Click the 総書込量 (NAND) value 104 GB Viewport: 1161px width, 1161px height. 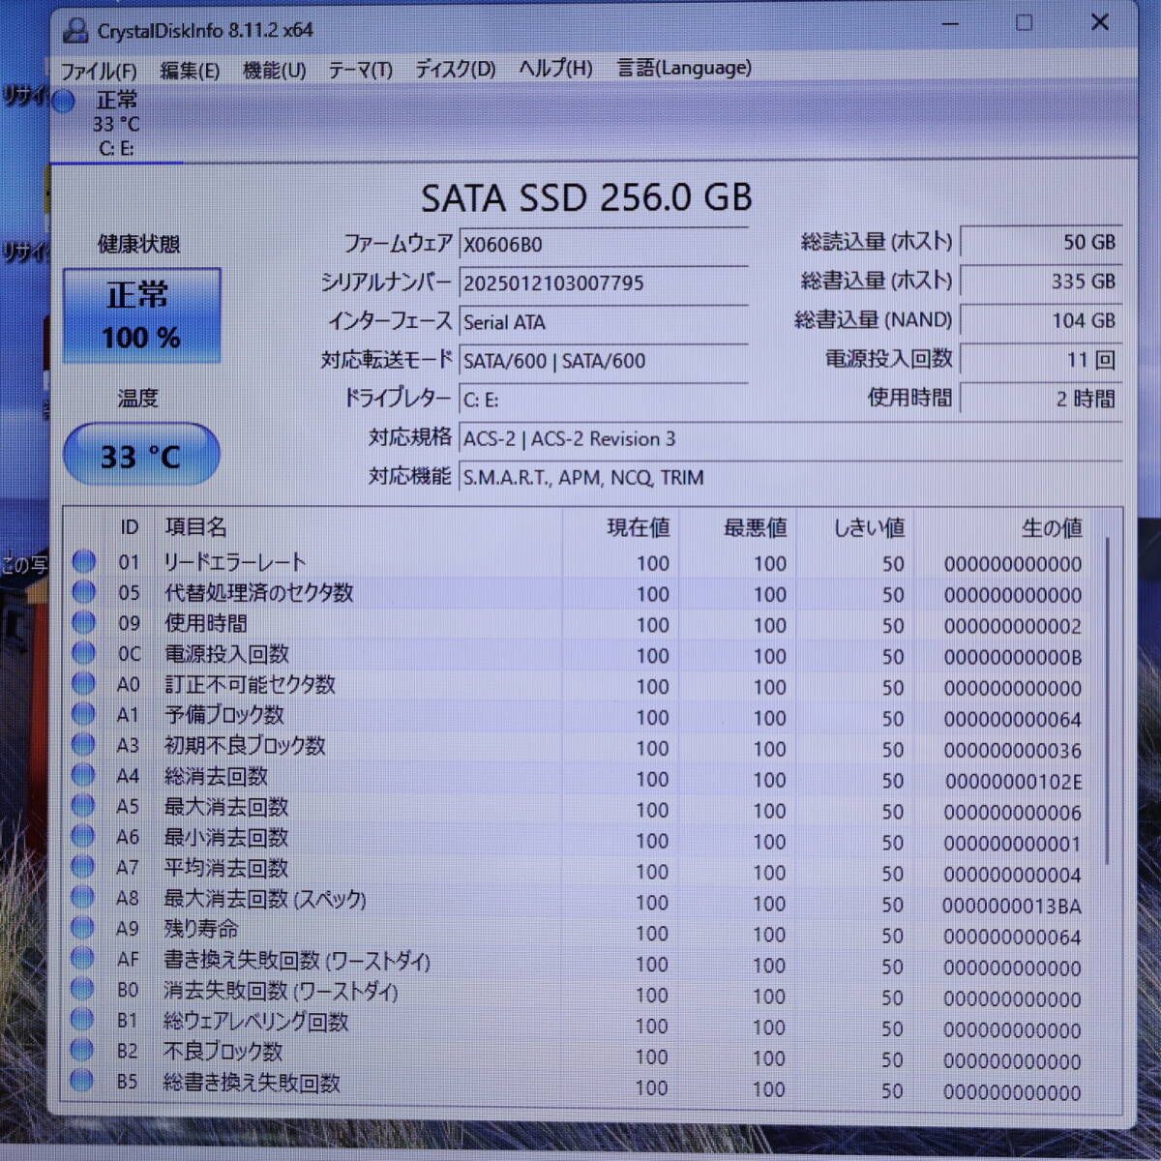point(1040,320)
